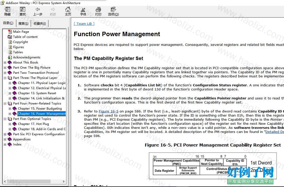The width and height of the screenshot is (284, 187).
Task: Expand Chapter 17. Hot Plug
Action: (x=10, y=124)
